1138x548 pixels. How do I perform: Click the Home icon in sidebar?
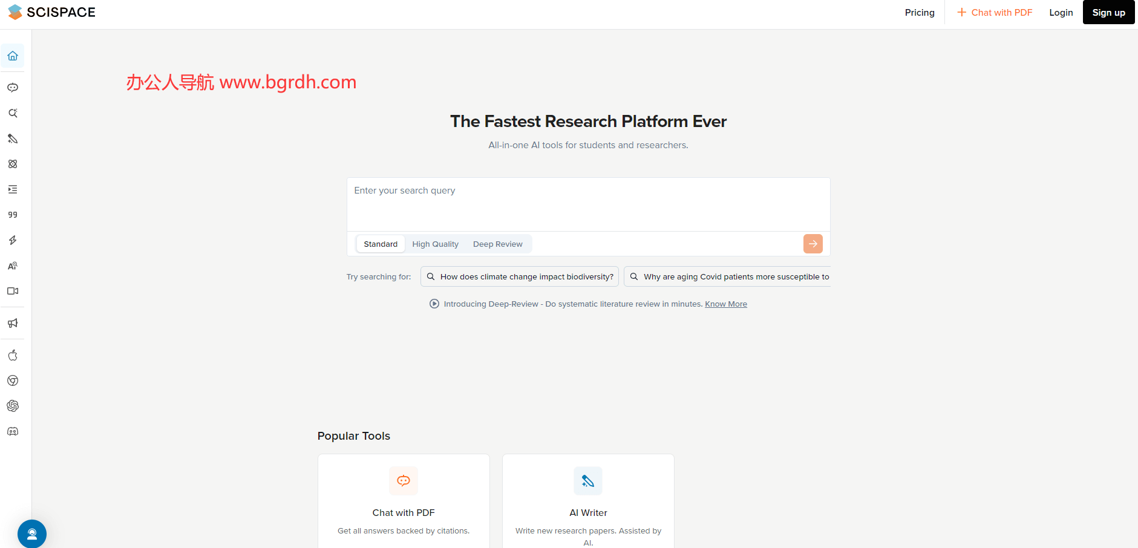click(13, 56)
